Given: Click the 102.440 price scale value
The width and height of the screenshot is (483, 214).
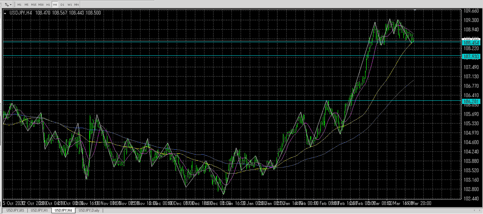Looking at the screenshot, I should (471, 199).
